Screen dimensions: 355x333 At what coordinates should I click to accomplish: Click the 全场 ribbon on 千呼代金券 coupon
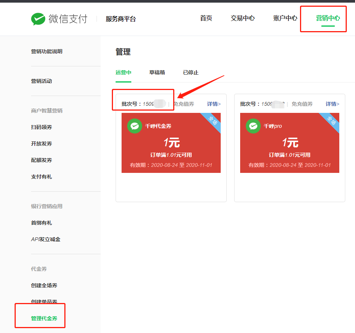pyautogui.click(x=212, y=121)
